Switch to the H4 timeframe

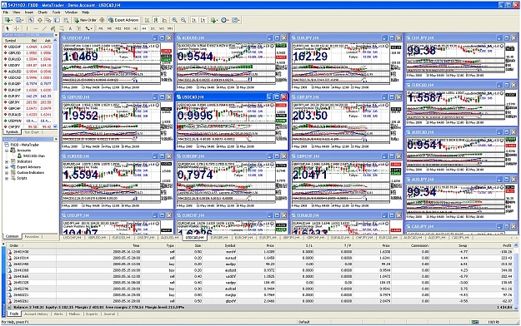tap(144, 28)
